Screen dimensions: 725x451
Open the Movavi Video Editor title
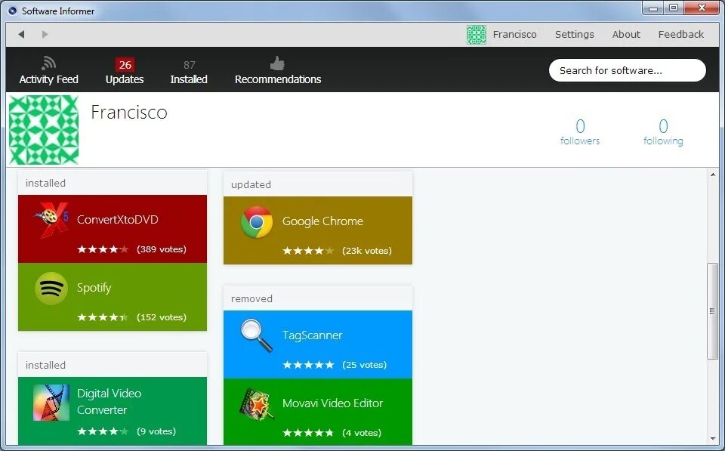point(332,403)
